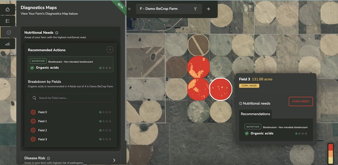Viewport: 338px width, 165px height.
Task: Go to previous farm with left arrow
Action: coord(130,9)
